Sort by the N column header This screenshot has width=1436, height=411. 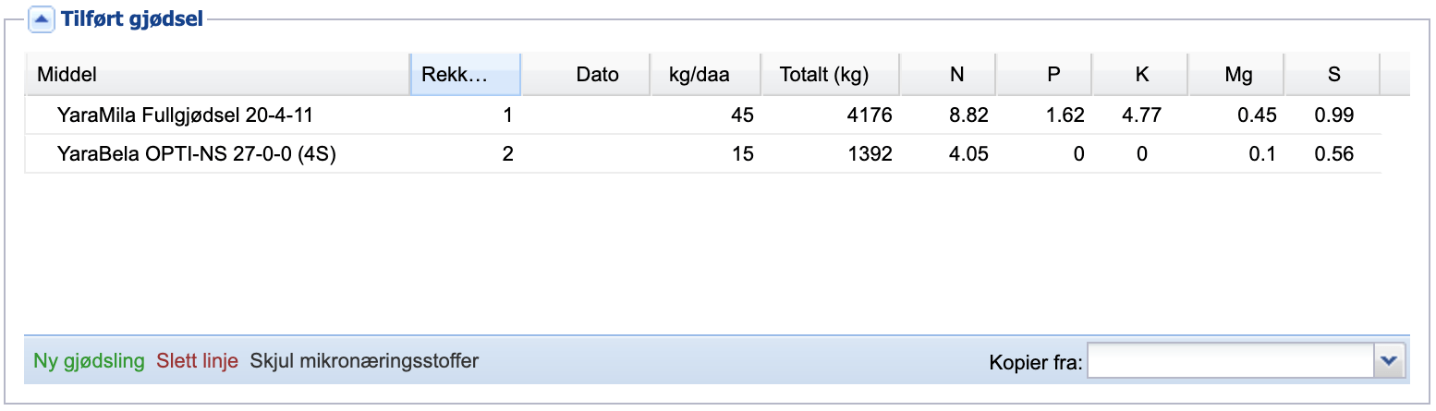point(947,75)
